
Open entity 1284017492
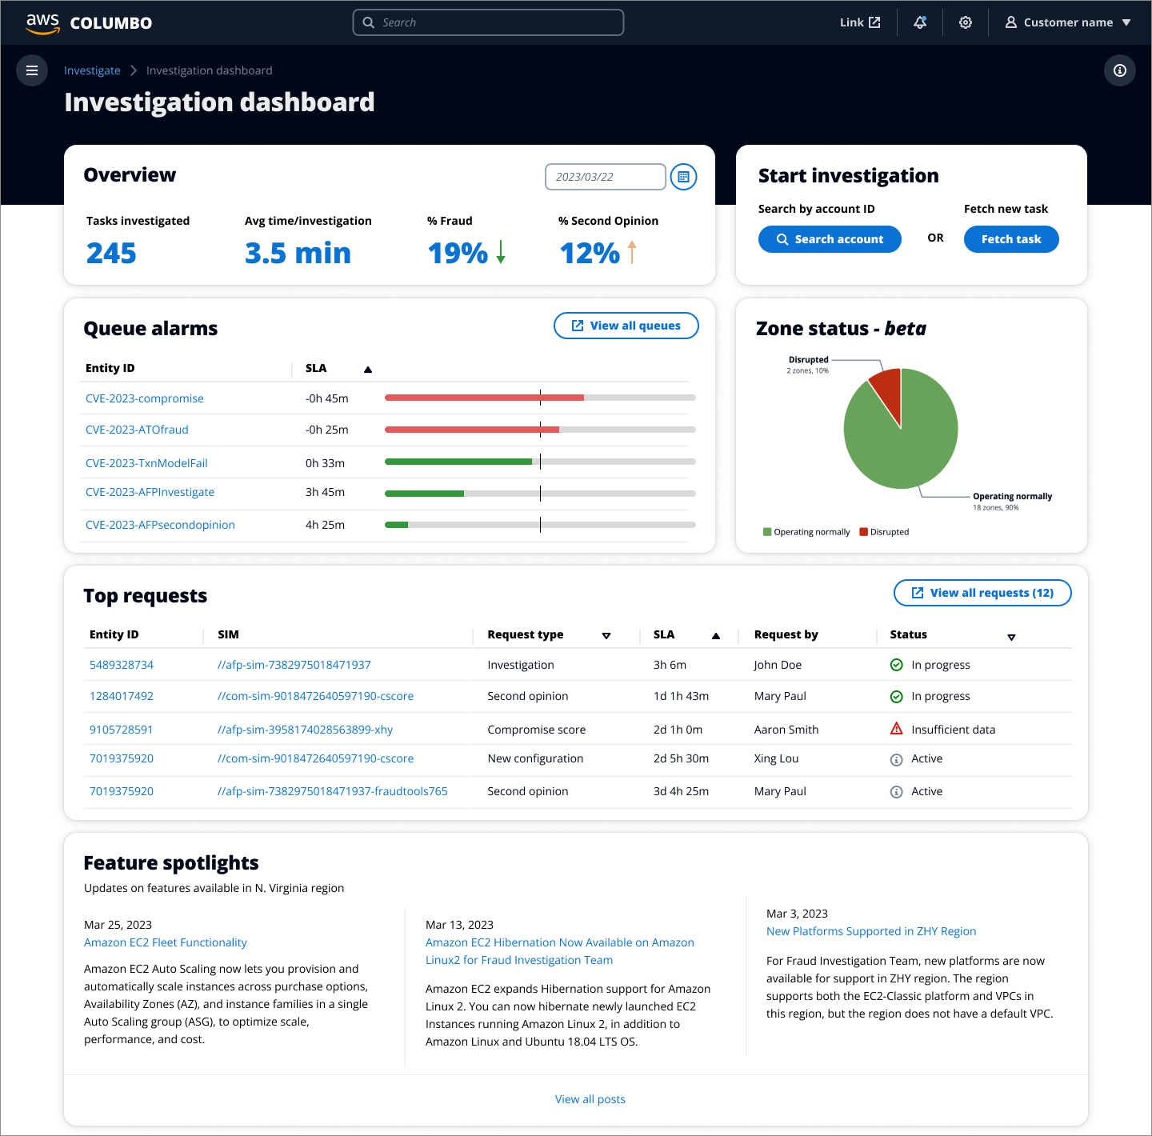(122, 696)
